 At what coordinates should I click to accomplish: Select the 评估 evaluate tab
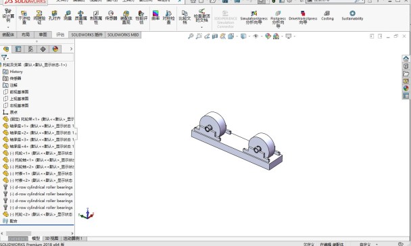coord(60,34)
